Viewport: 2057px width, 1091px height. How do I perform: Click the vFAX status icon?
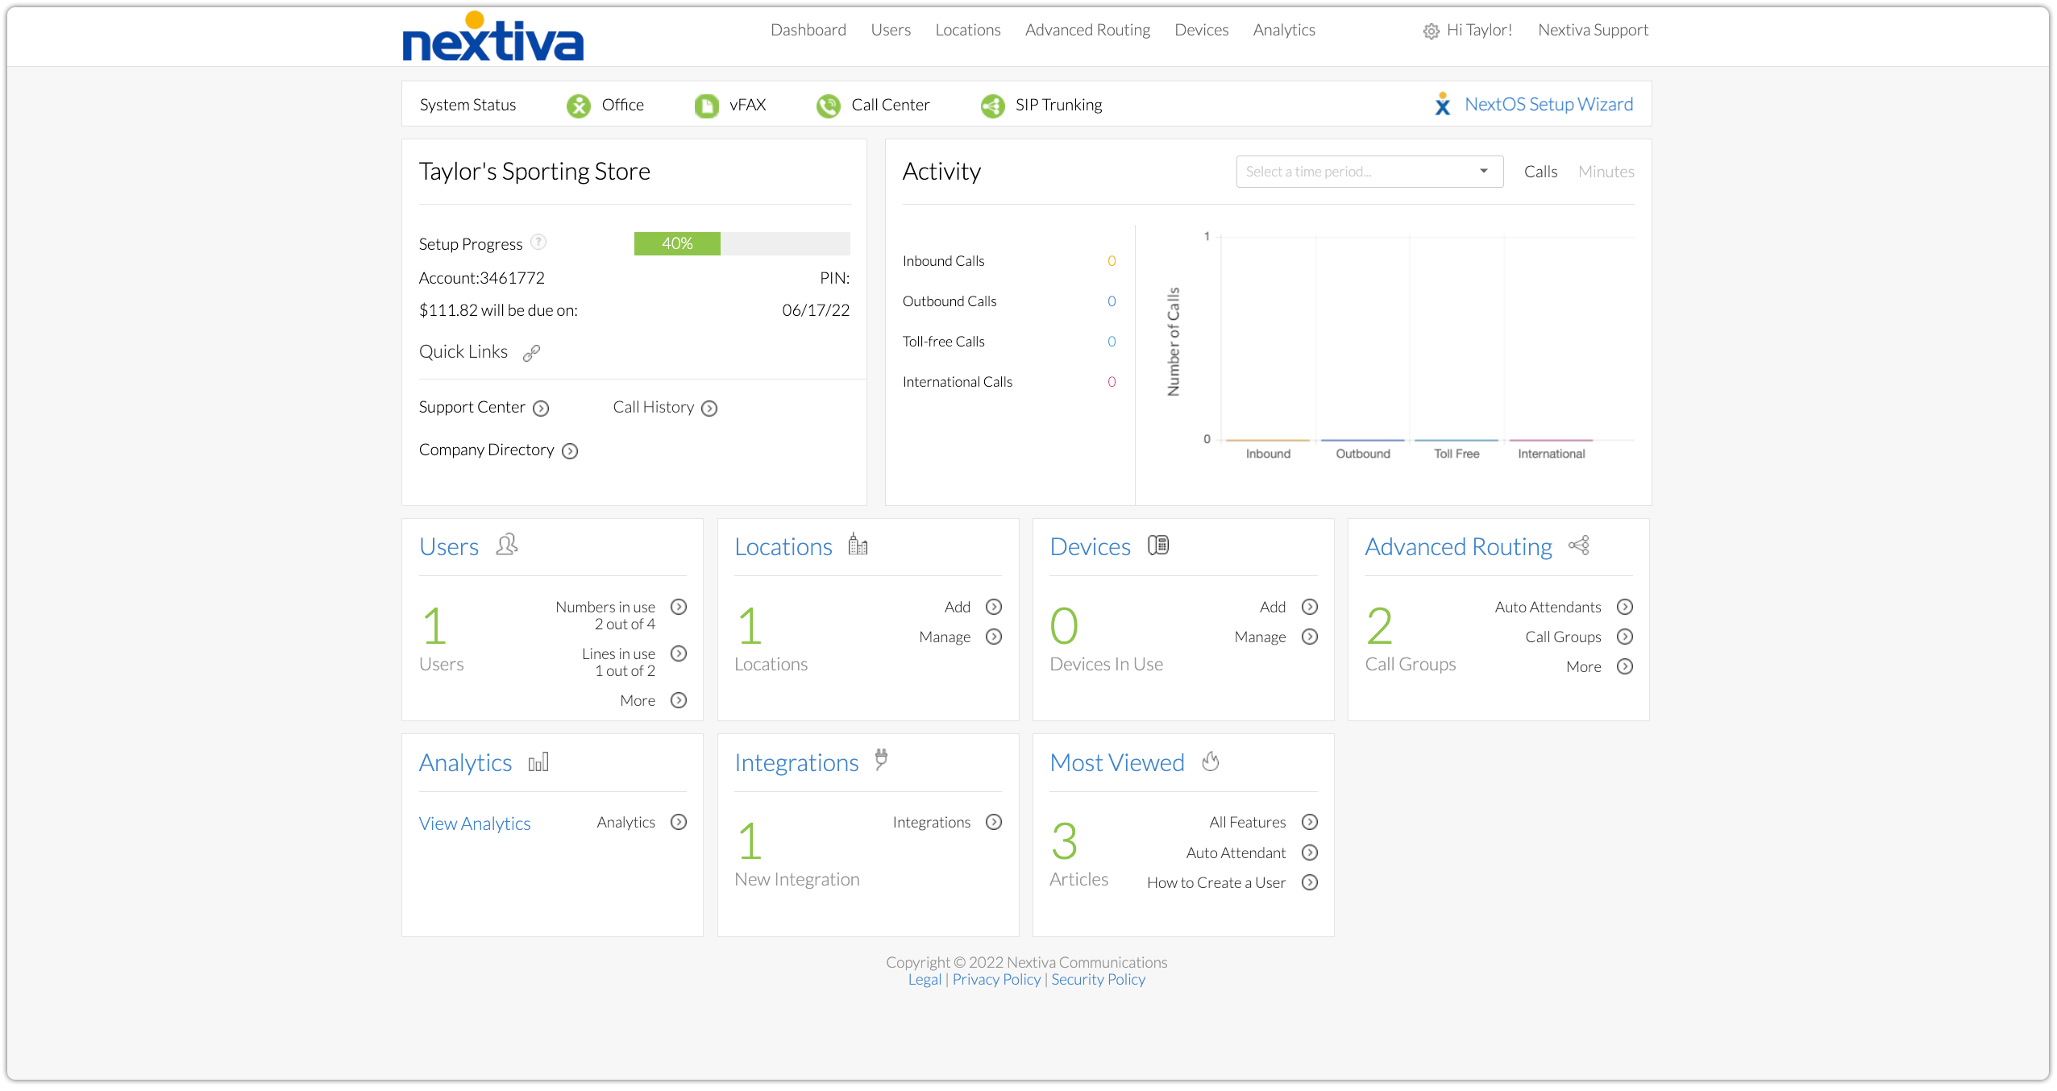coord(707,106)
